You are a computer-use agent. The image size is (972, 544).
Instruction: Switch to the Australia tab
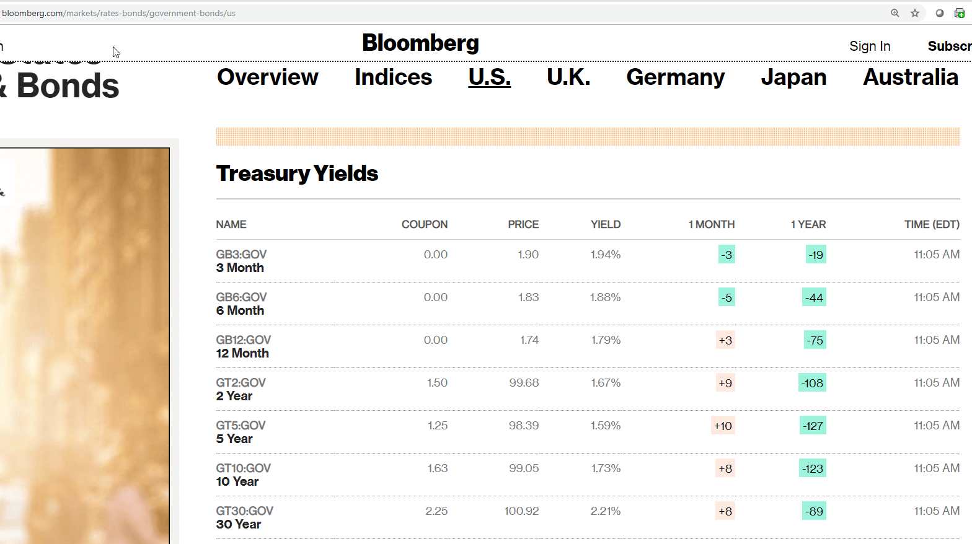910,77
